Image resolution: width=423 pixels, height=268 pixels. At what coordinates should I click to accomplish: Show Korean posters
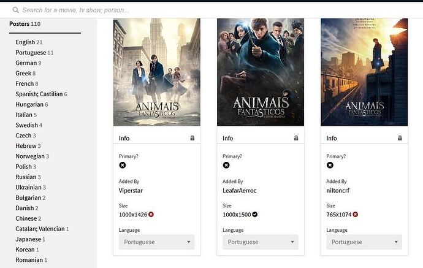click(27, 250)
